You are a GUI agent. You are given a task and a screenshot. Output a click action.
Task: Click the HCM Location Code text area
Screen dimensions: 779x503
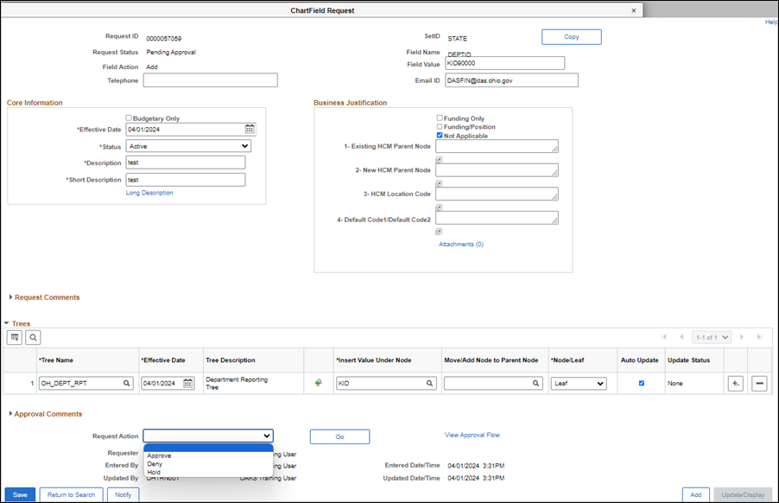497,194
